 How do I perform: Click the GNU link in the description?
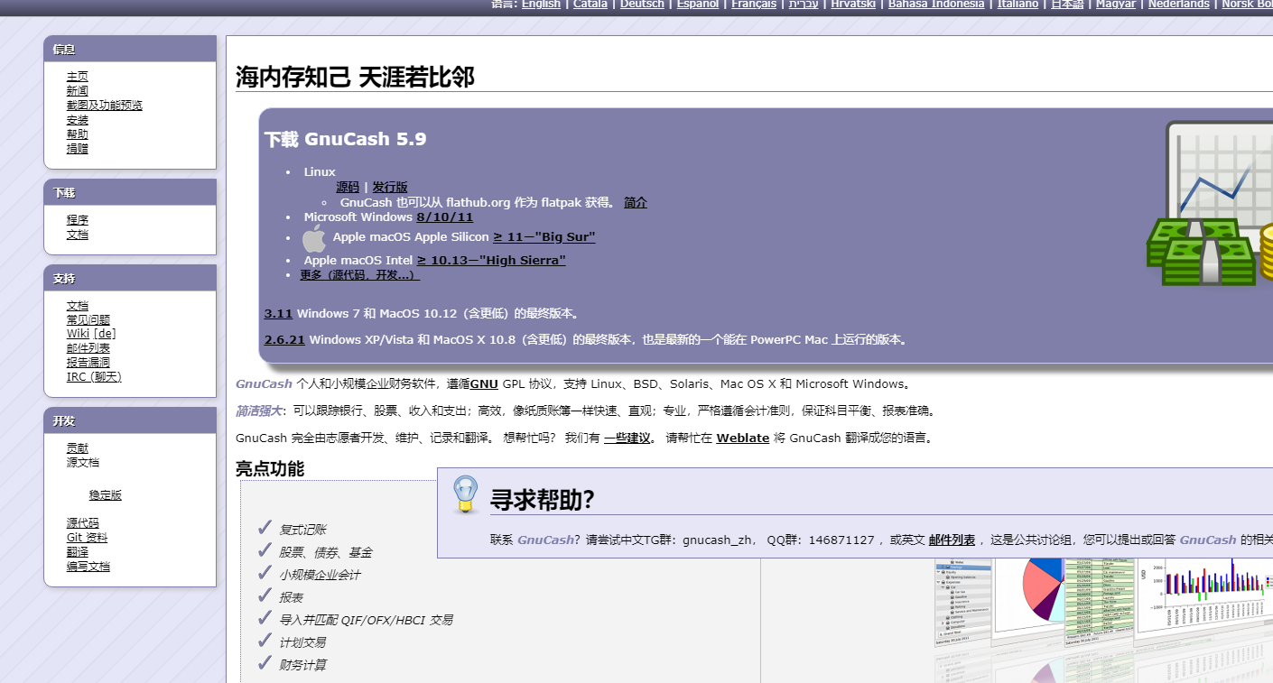(484, 384)
